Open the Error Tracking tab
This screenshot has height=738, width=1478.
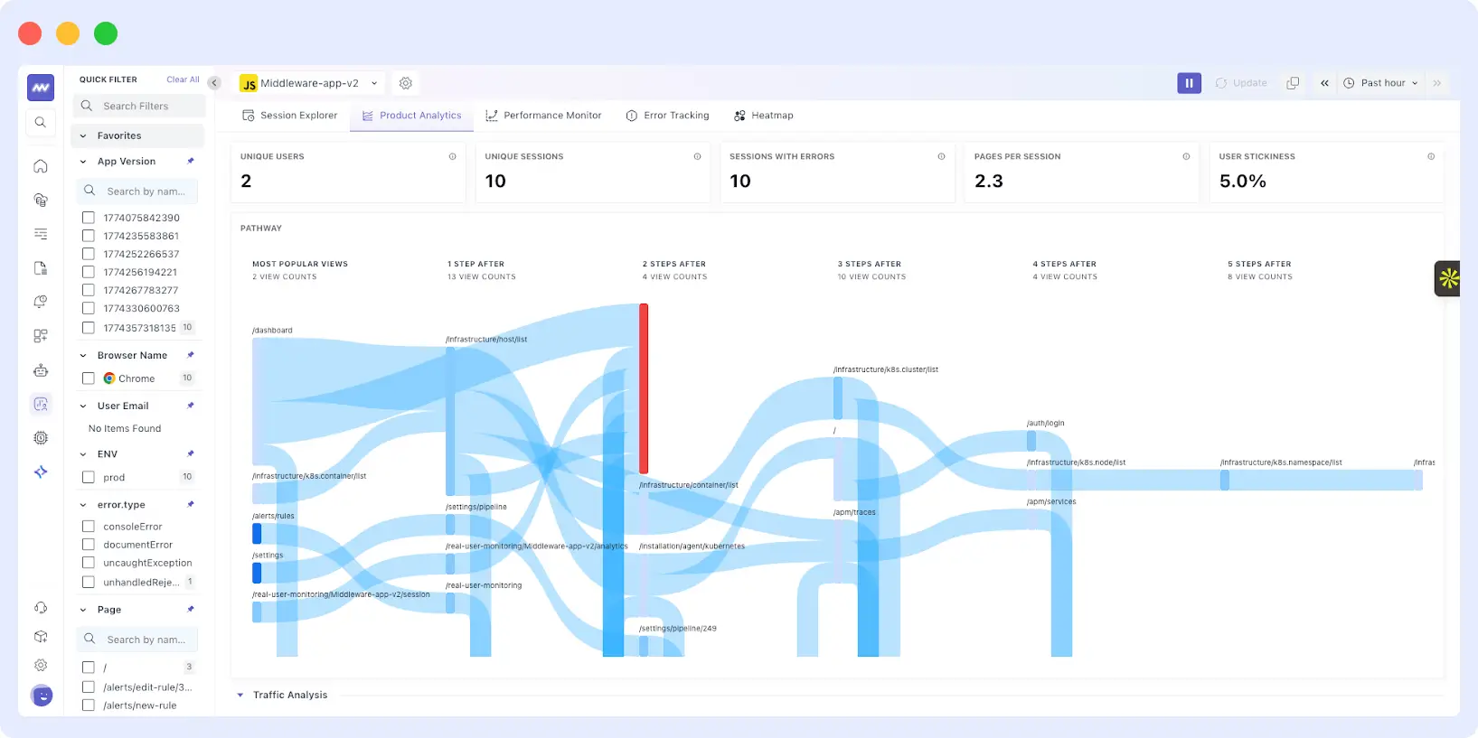667,116
